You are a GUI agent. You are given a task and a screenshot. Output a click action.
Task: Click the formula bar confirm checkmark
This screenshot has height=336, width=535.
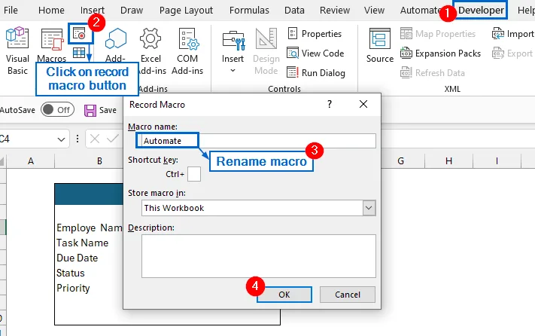(x=113, y=139)
